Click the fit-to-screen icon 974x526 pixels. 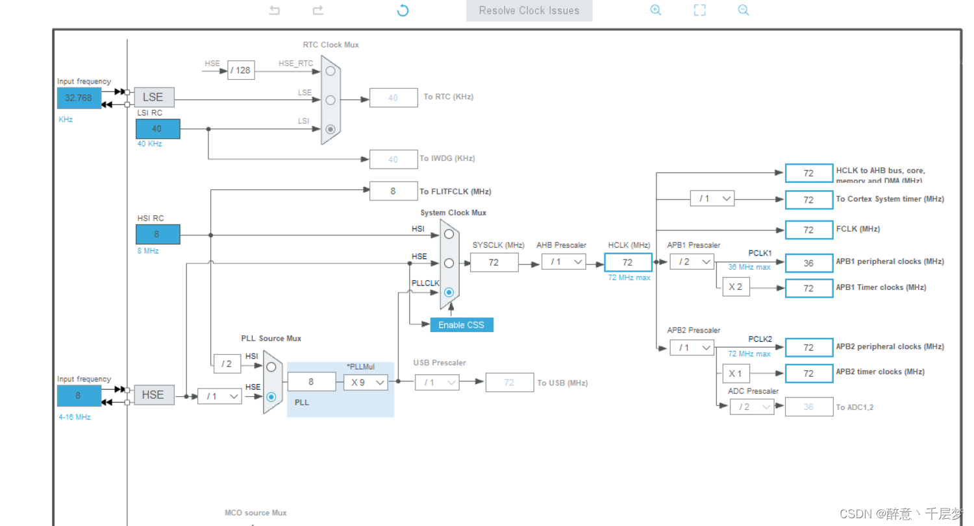(x=699, y=10)
